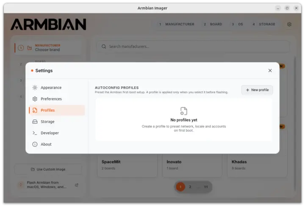This screenshot has width=305, height=207.
Task: Maximize the Armbian Imager window
Action: pos(287,8)
